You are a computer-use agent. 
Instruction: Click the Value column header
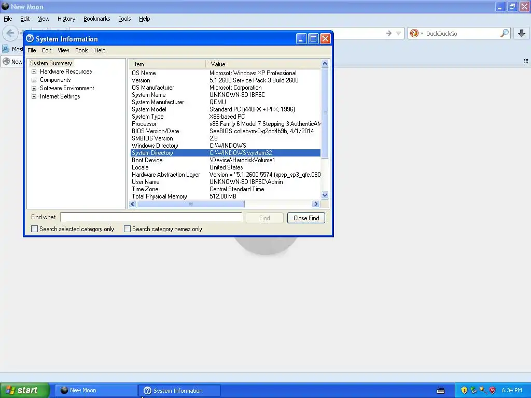pyautogui.click(x=263, y=64)
